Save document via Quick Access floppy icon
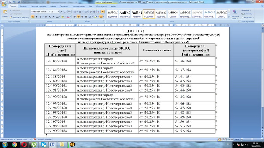Image resolution: width=264 pixels, height=148 pixels. tap(10, 2)
